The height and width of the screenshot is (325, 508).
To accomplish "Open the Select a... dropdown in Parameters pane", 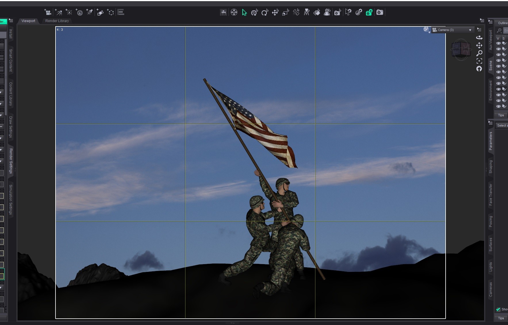I will point(502,125).
